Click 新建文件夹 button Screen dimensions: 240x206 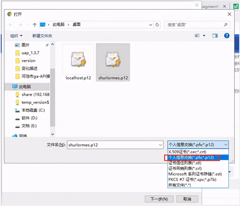(x=42, y=36)
